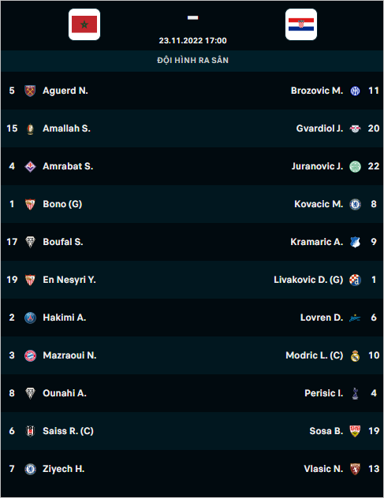Image resolution: width=384 pixels, height=498 pixels.
Task: Open player Kramaric A. profile
Action: pyautogui.click(x=317, y=242)
